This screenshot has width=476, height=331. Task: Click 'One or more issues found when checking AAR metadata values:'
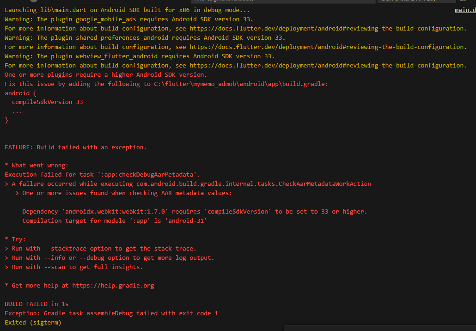(123, 193)
